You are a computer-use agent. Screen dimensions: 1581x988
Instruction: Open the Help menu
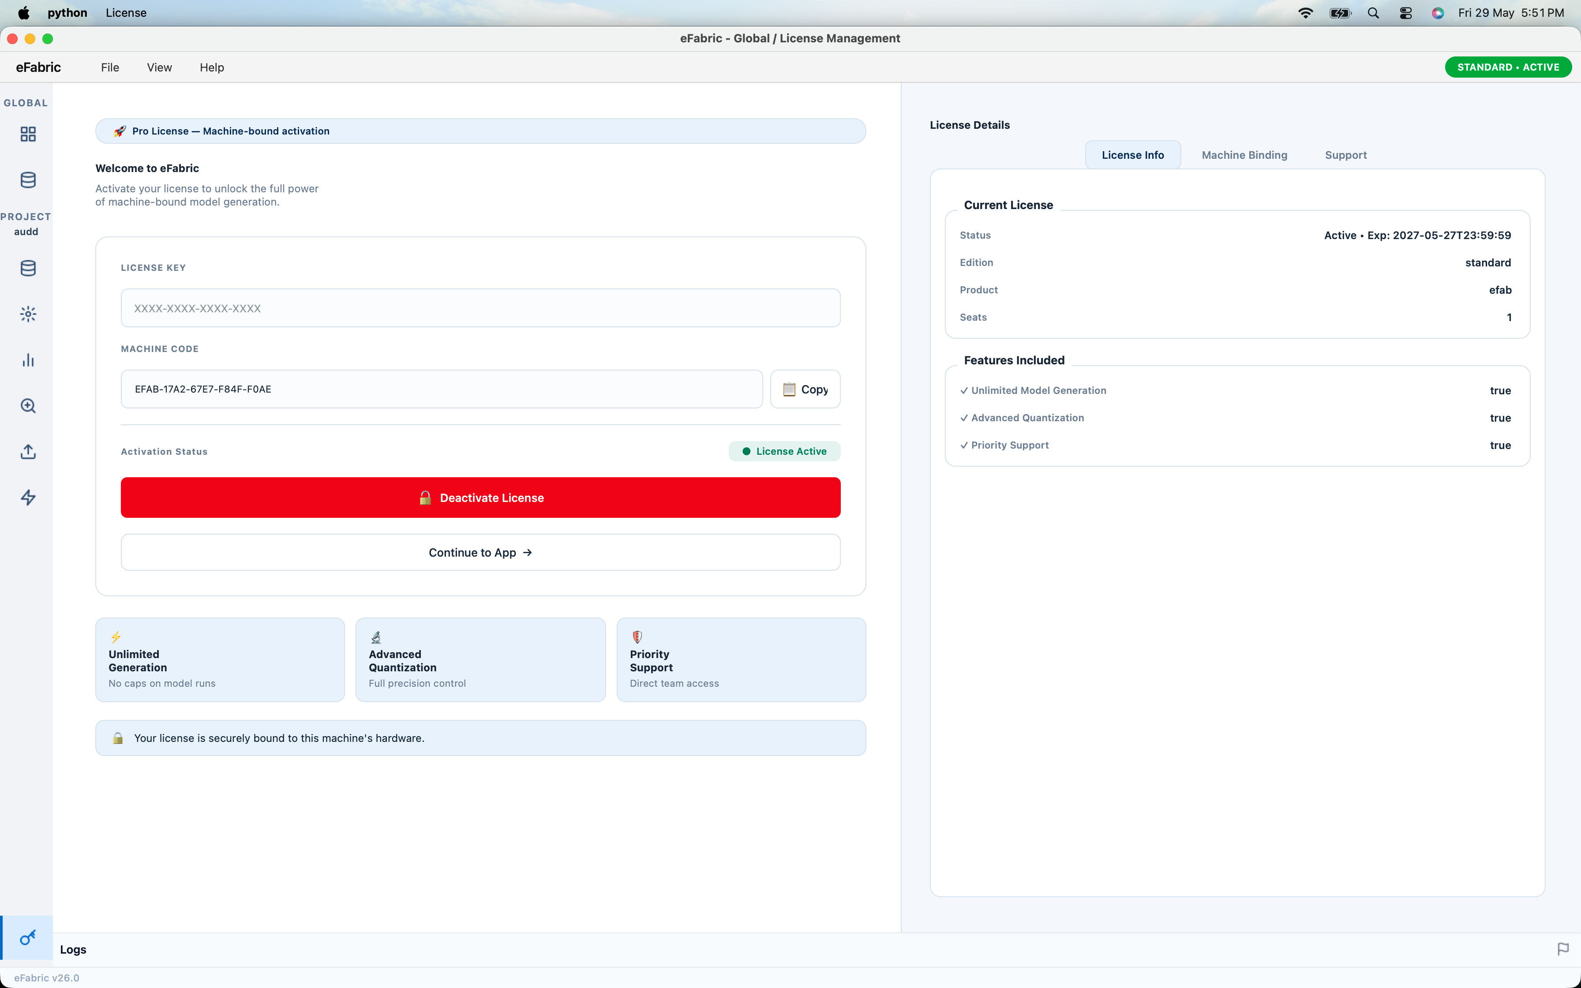pyautogui.click(x=212, y=67)
